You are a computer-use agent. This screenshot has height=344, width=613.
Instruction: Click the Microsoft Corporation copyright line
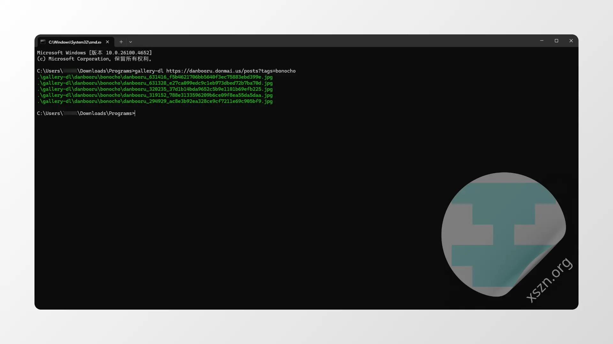[95, 59]
